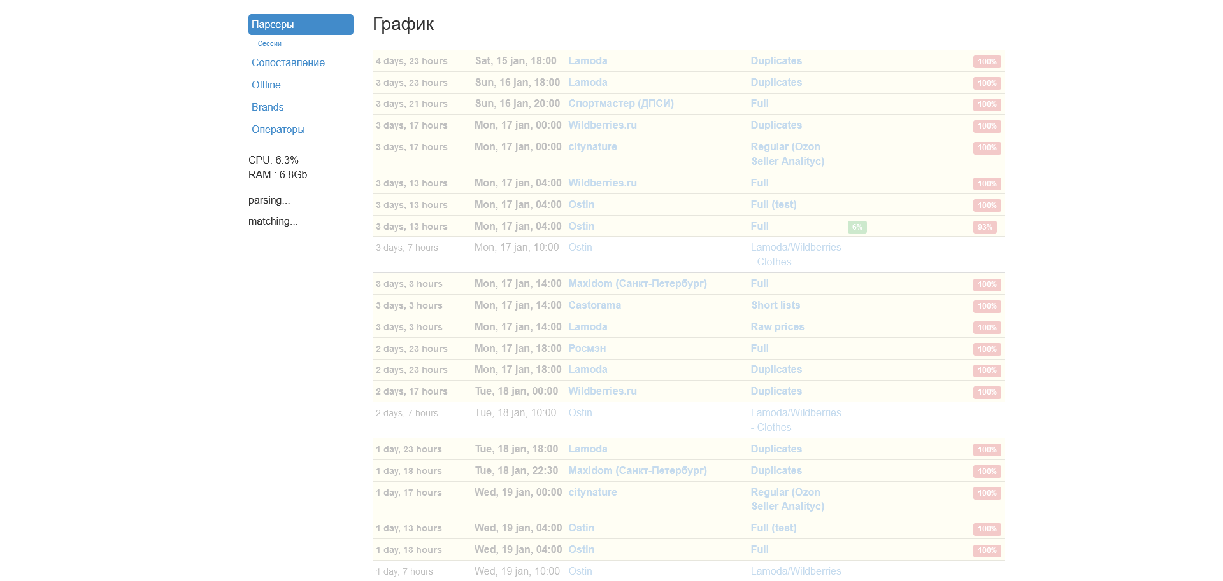Click the Спортмастер (ДПСИ) parser link

tap(620, 104)
